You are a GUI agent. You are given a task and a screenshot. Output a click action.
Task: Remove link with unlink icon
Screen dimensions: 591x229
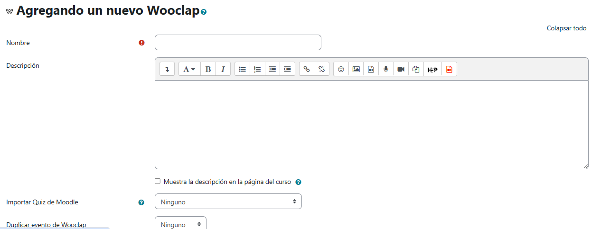pyautogui.click(x=321, y=69)
